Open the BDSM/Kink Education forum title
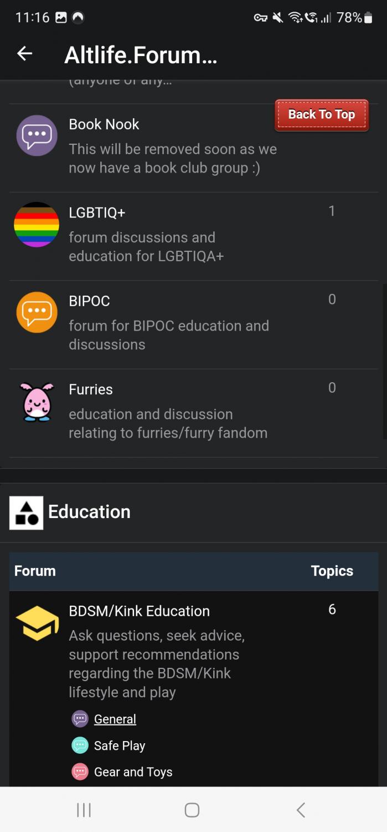 pyautogui.click(x=139, y=611)
